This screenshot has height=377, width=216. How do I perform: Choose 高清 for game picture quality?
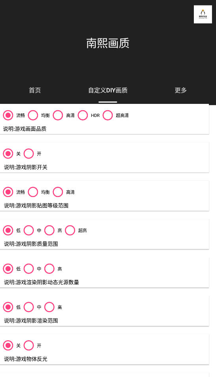[58, 115]
